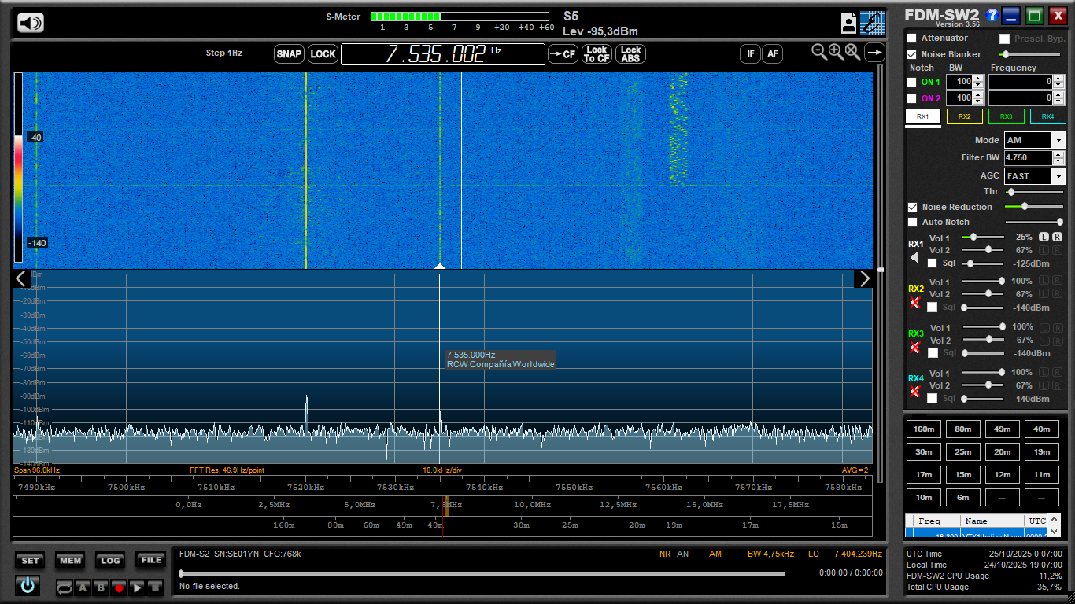Viewport: 1075px width, 604px height.
Task: Switch to the RX4 tab
Action: [1047, 116]
